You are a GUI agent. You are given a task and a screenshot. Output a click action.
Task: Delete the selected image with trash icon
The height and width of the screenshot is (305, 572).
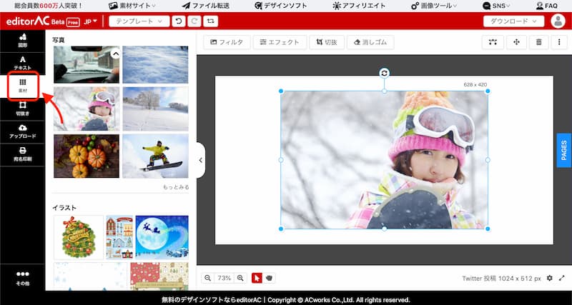(539, 42)
